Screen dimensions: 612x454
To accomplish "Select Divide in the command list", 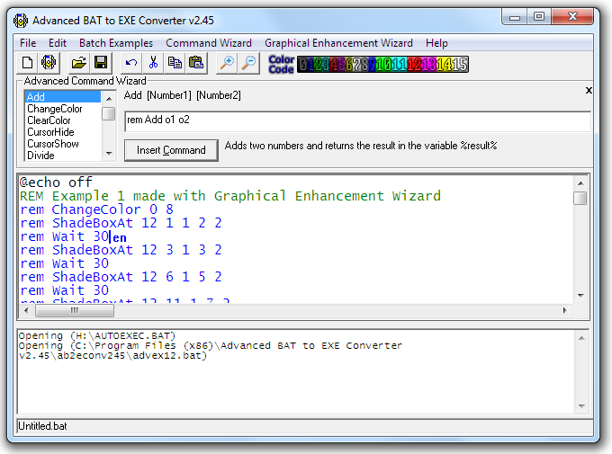I will 63,156.
